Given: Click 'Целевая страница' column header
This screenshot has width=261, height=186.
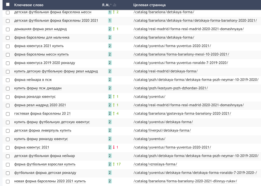Looking at the screenshot, I should (x=150, y=5).
